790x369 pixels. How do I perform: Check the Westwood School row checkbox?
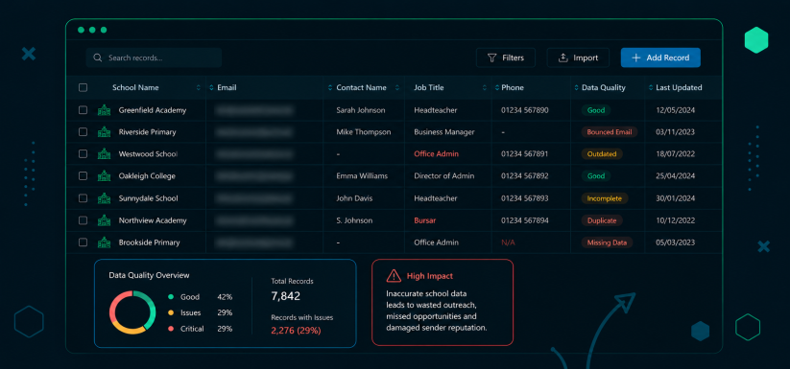pyautogui.click(x=84, y=154)
